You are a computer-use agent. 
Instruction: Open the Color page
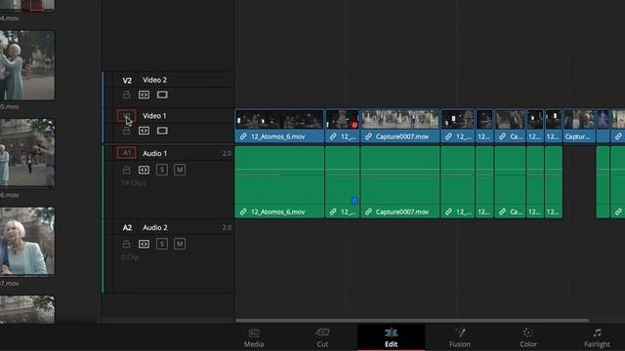528,337
